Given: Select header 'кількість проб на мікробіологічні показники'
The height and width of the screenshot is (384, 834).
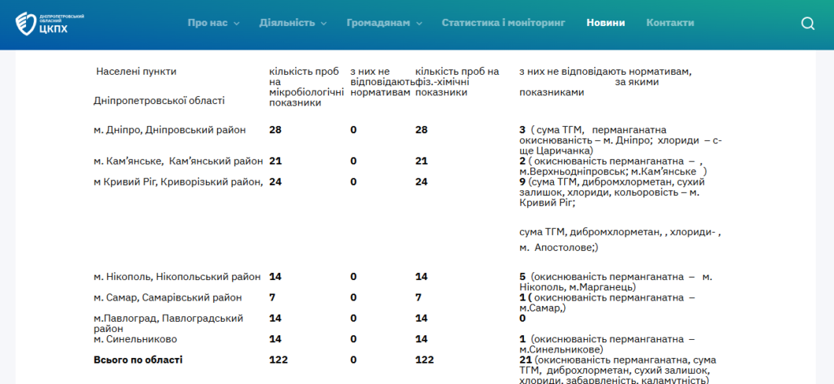Looking at the screenshot, I should click(306, 87).
